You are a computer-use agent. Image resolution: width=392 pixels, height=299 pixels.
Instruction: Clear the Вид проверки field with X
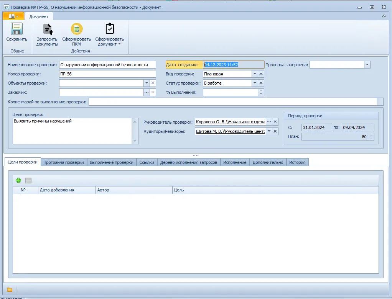click(x=261, y=74)
